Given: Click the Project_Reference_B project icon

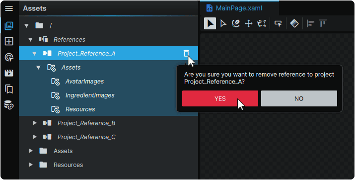Looking at the screenshot, I should pos(47,123).
